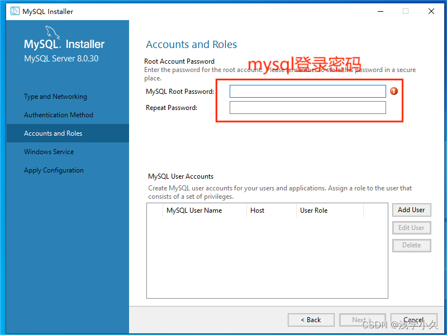Click the Accounts and Roles heading
This screenshot has width=447, height=335.
(x=191, y=45)
